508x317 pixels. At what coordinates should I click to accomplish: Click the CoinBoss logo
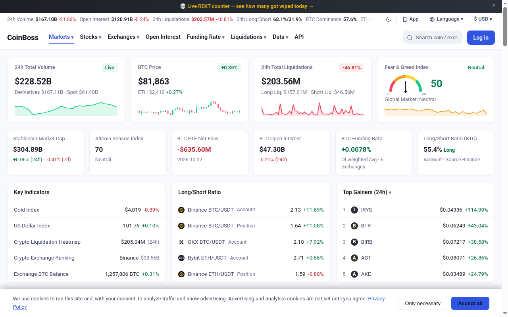tap(23, 38)
